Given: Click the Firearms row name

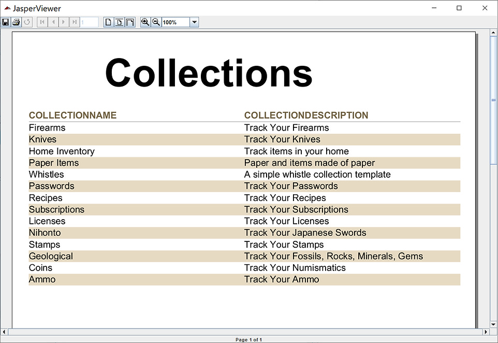Looking at the screenshot, I should [x=47, y=128].
